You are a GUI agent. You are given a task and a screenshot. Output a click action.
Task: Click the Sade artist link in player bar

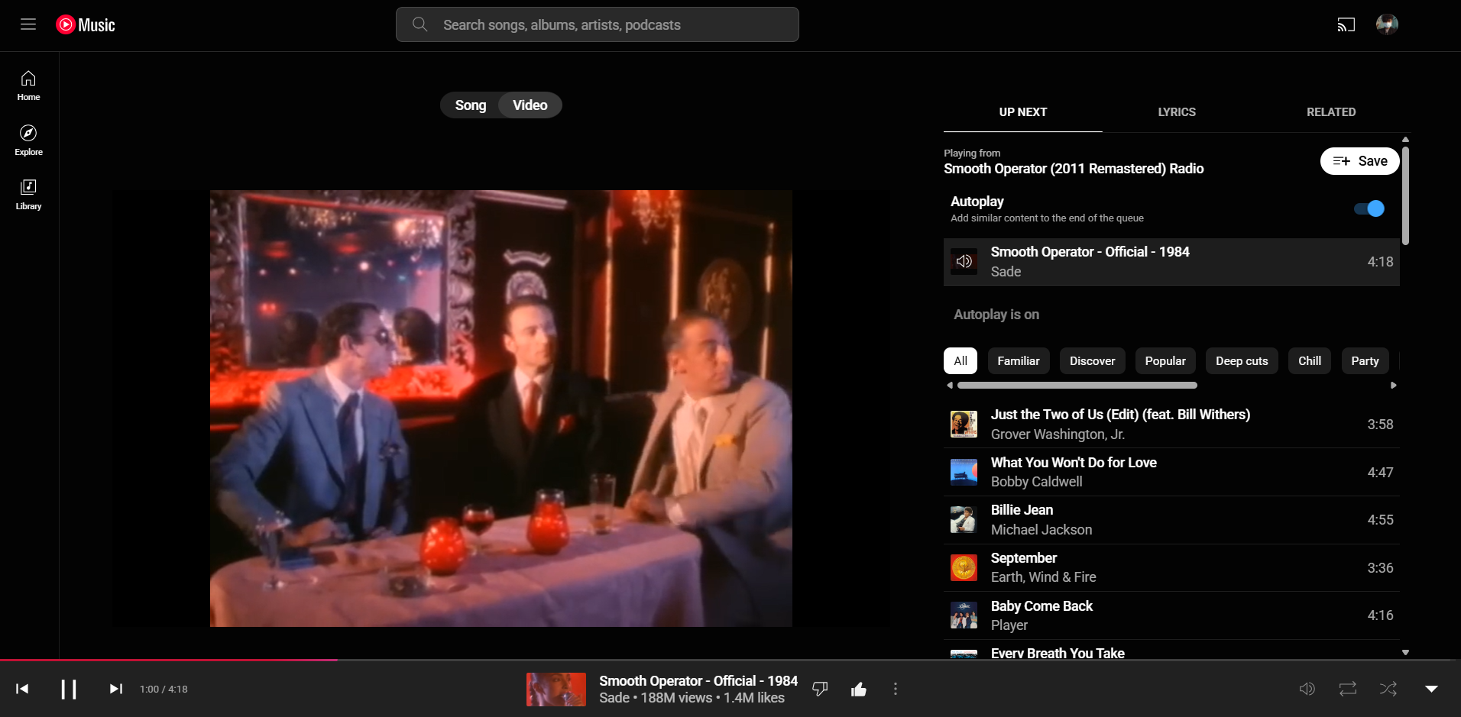click(x=614, y=698)
